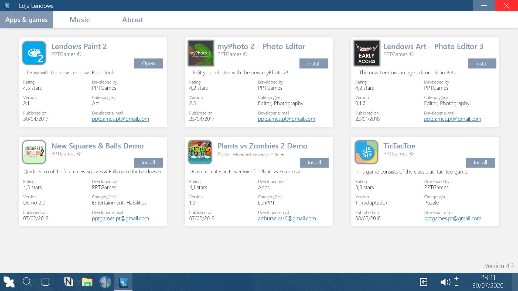
Task: Click the 'Version 4.3' label
Action: [499, 266]
